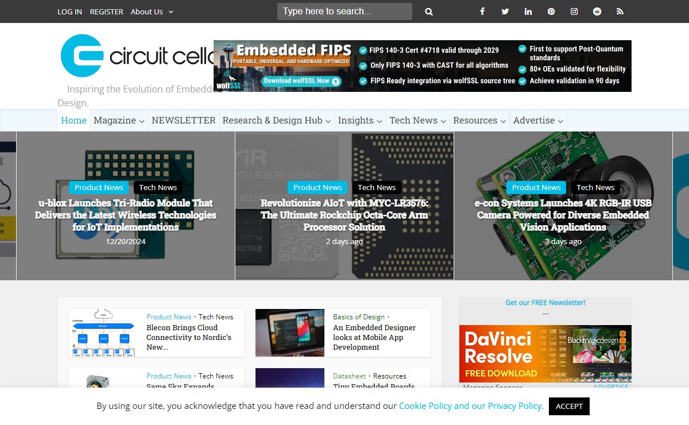
Task: Click Tech News category above Blecon article
Action: coord(216,316)
